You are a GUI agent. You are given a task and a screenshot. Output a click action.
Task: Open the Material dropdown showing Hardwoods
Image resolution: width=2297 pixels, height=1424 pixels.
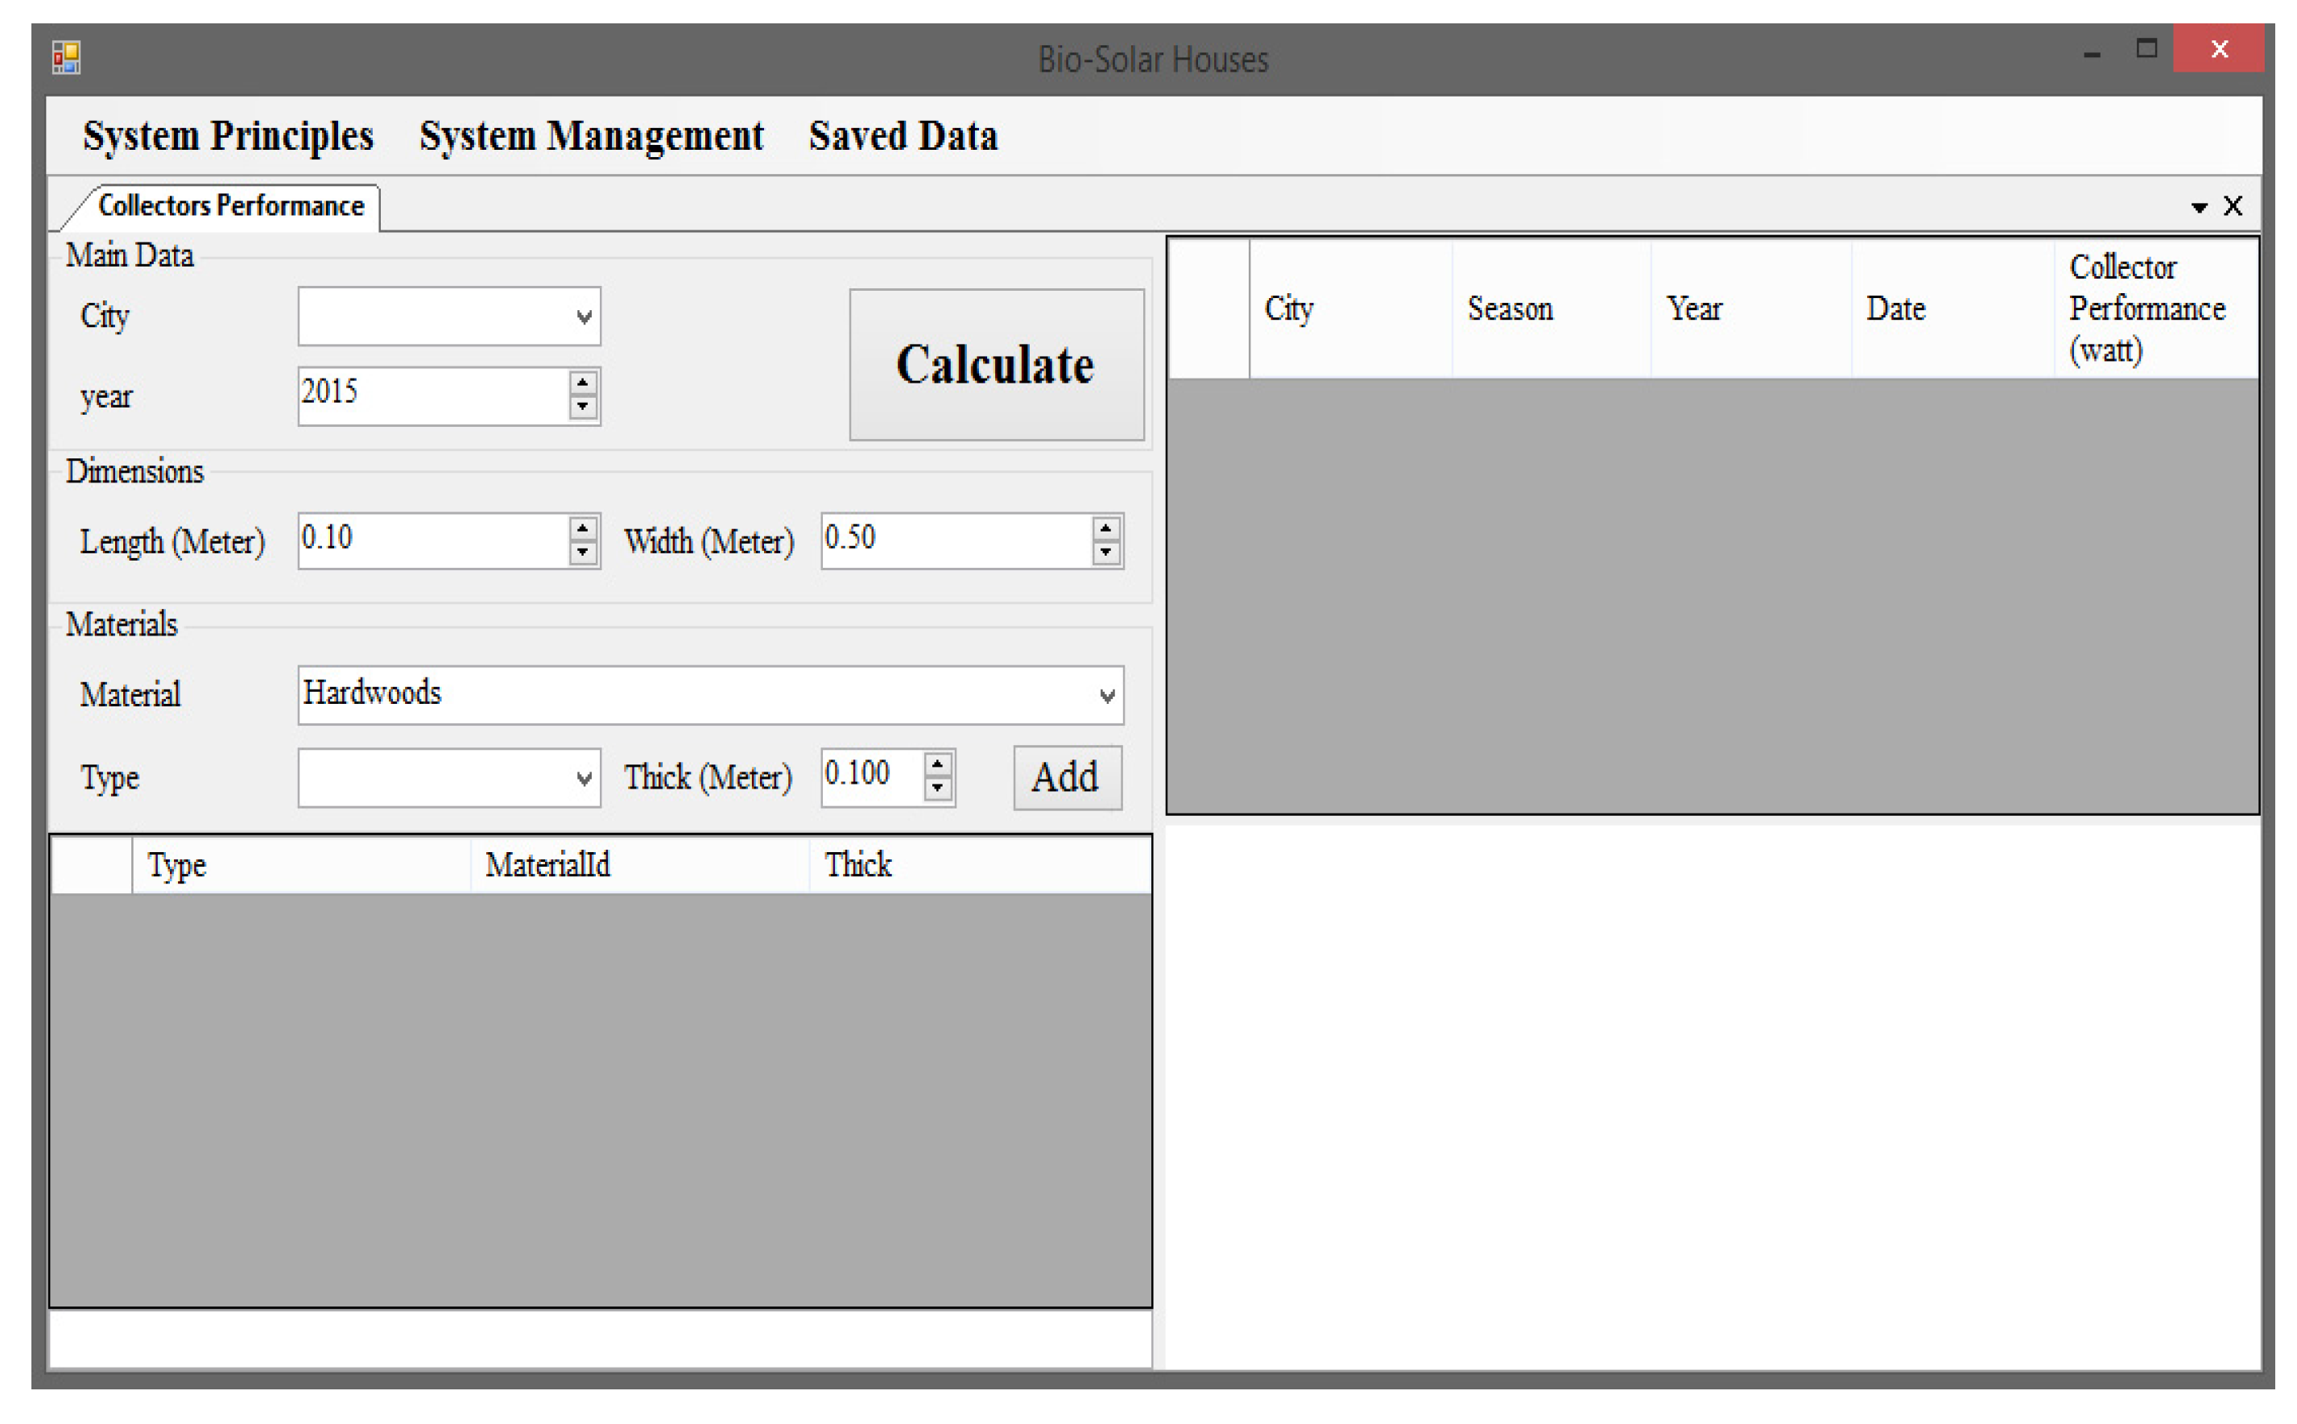pos(1107,696)
